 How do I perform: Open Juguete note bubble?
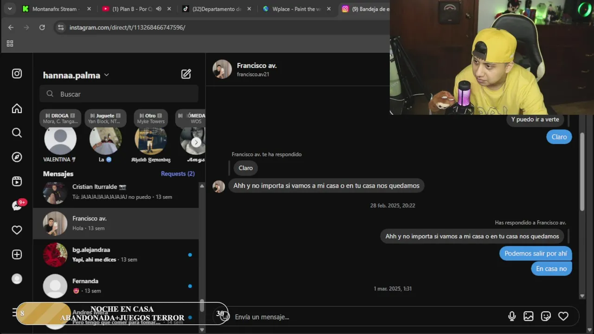tap(105, 118)
